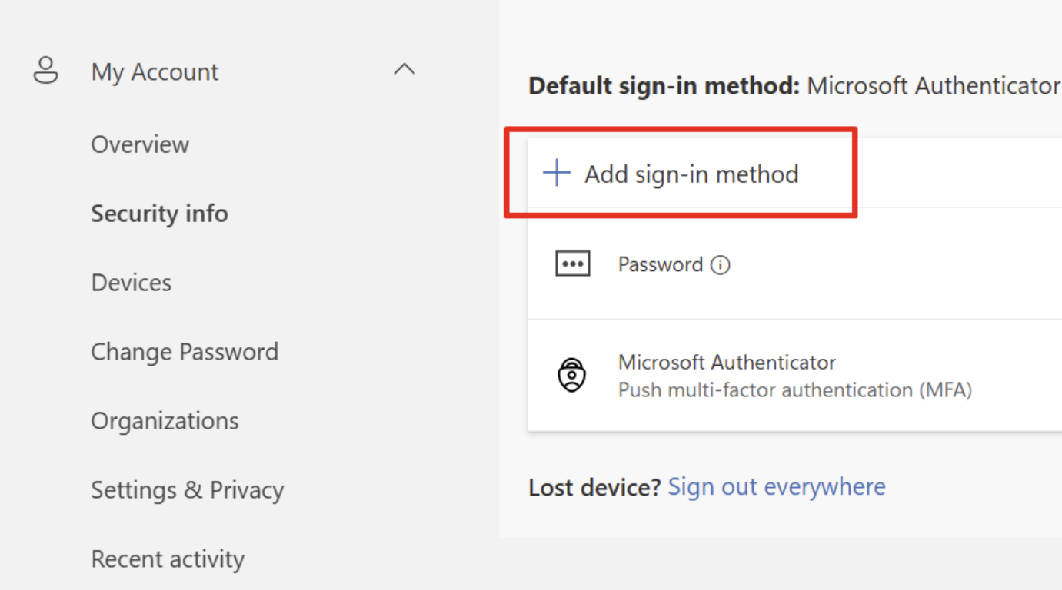Click Add sign-in method text
Viewport: 1062px width, 590px height.
pyautogui.click(x=691, y=174)
